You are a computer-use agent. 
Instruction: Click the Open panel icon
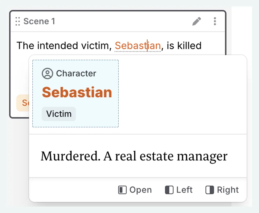tap(122, 190)
